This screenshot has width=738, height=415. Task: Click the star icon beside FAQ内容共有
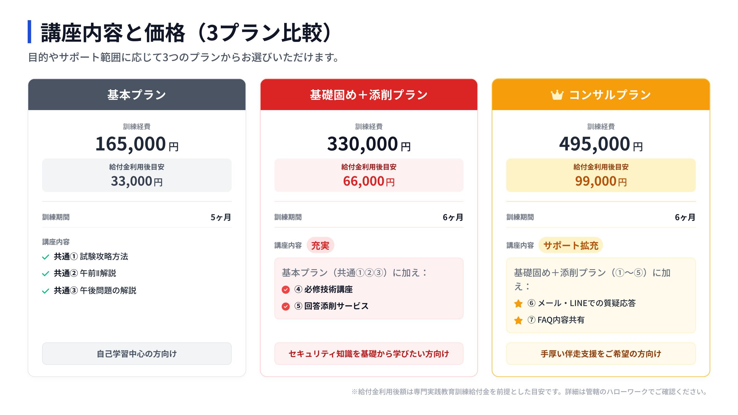[518, 320]
